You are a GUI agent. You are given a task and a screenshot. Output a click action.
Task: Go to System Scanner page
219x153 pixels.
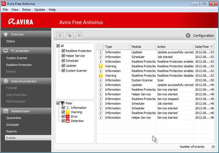(x=17, y=58)
